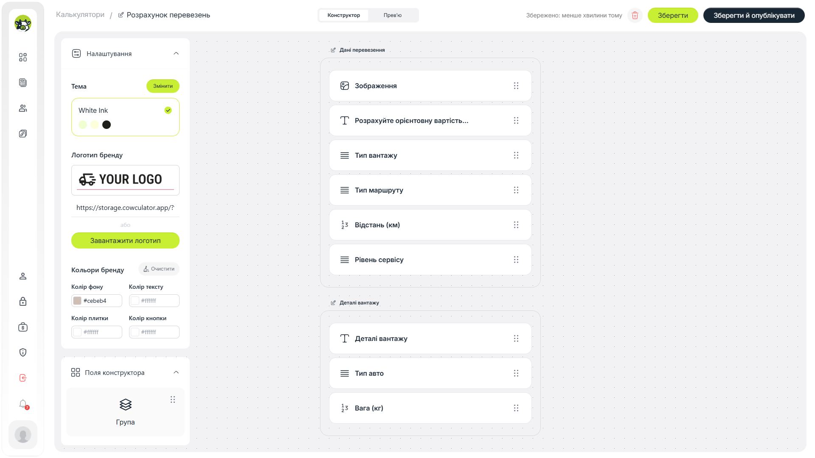The image size is (815, 458).
Task: Go to Калькулятори breadcrumb
Action: point(80,14)
